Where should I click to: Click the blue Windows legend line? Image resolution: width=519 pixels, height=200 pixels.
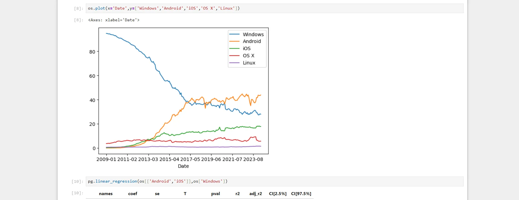[x=234, y=34]
